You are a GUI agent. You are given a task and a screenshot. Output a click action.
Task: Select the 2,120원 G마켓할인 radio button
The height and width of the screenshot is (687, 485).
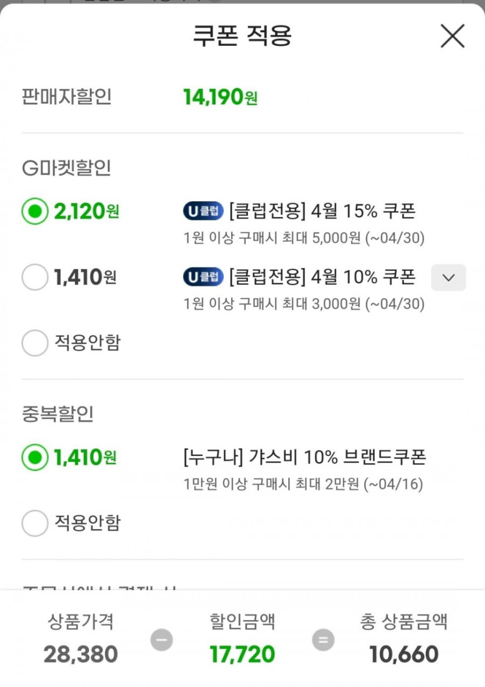tap(35, 212)
